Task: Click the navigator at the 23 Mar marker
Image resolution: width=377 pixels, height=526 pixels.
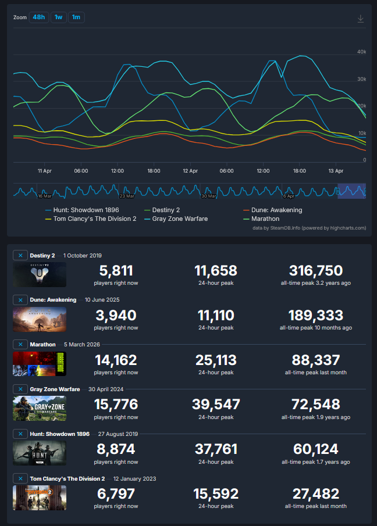Action: pyautogui.click(x=127, y=196)
